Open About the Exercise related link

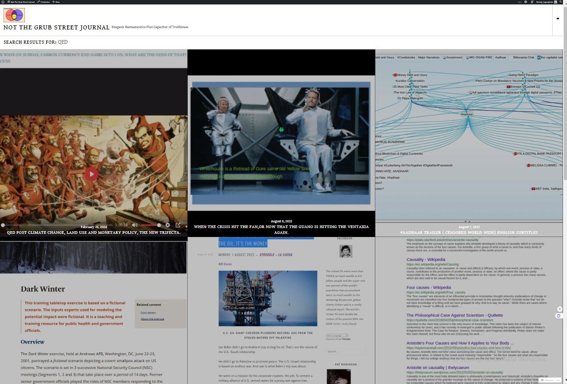152,319
